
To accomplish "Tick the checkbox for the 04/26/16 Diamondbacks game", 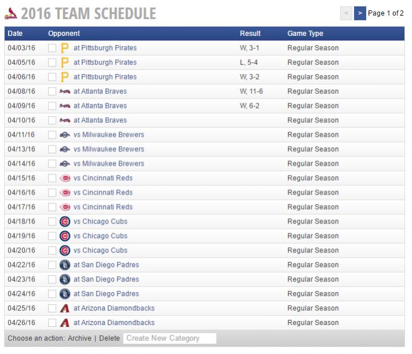I will [x=52, y=323].
